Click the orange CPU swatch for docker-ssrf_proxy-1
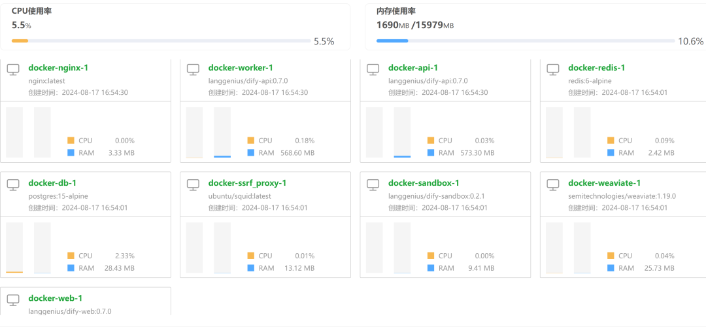Viewport: 706px width, 327px height. point(250,256)
